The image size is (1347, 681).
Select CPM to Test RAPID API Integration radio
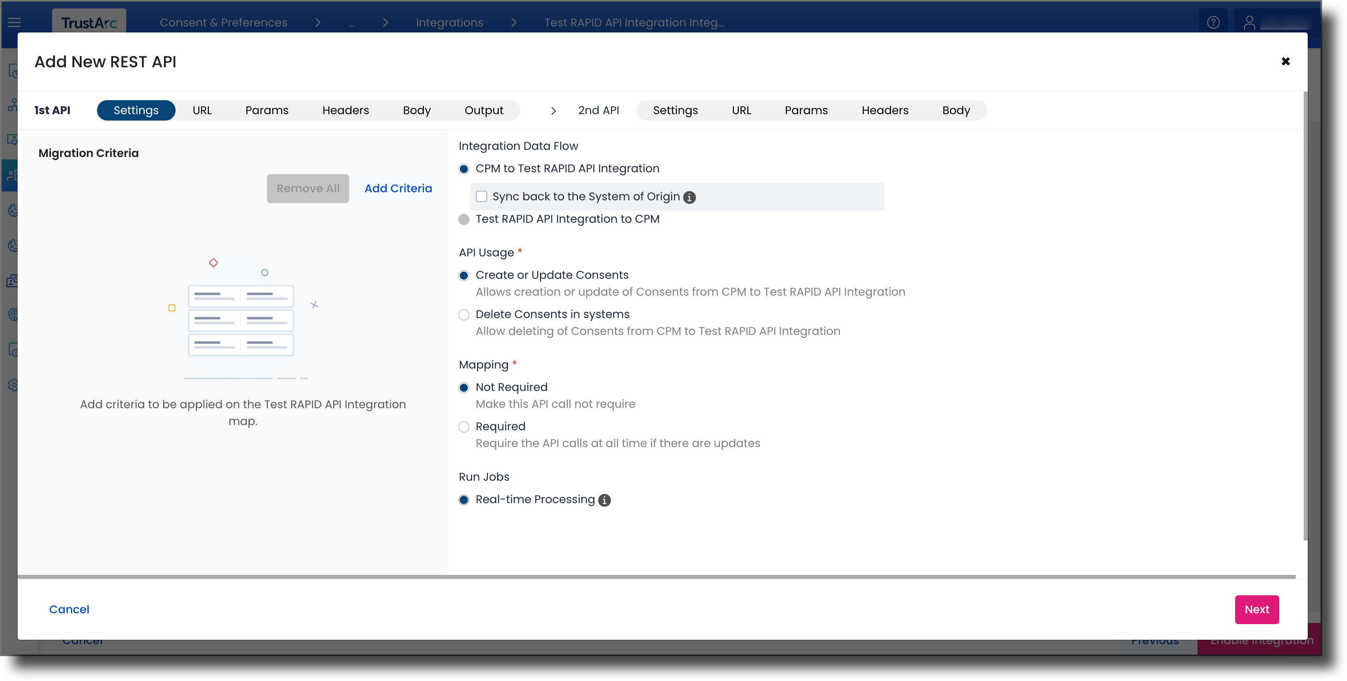[464, 169]
